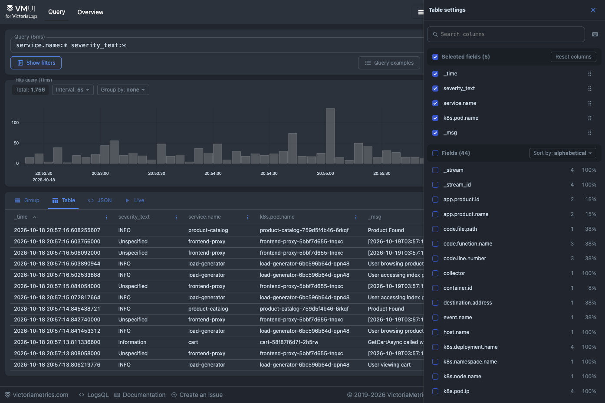Screen dimensions: 605x403
Task: Switch to the JSON view tab
Action: click(100, 200)
